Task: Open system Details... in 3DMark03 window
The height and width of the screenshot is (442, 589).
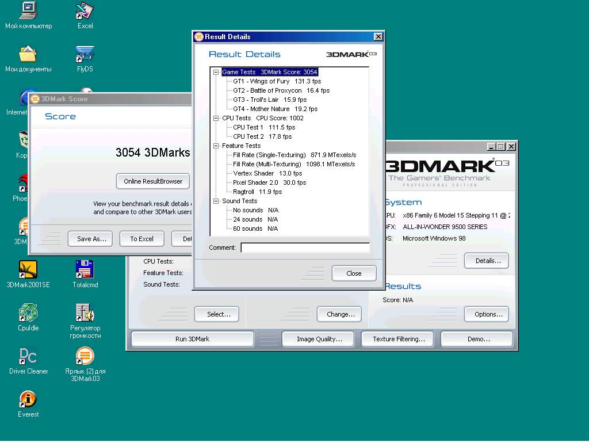Action: [487, 261]
